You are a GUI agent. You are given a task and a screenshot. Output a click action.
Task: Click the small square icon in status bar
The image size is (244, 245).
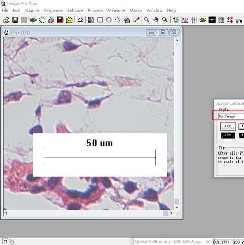[x=5, y=242]
